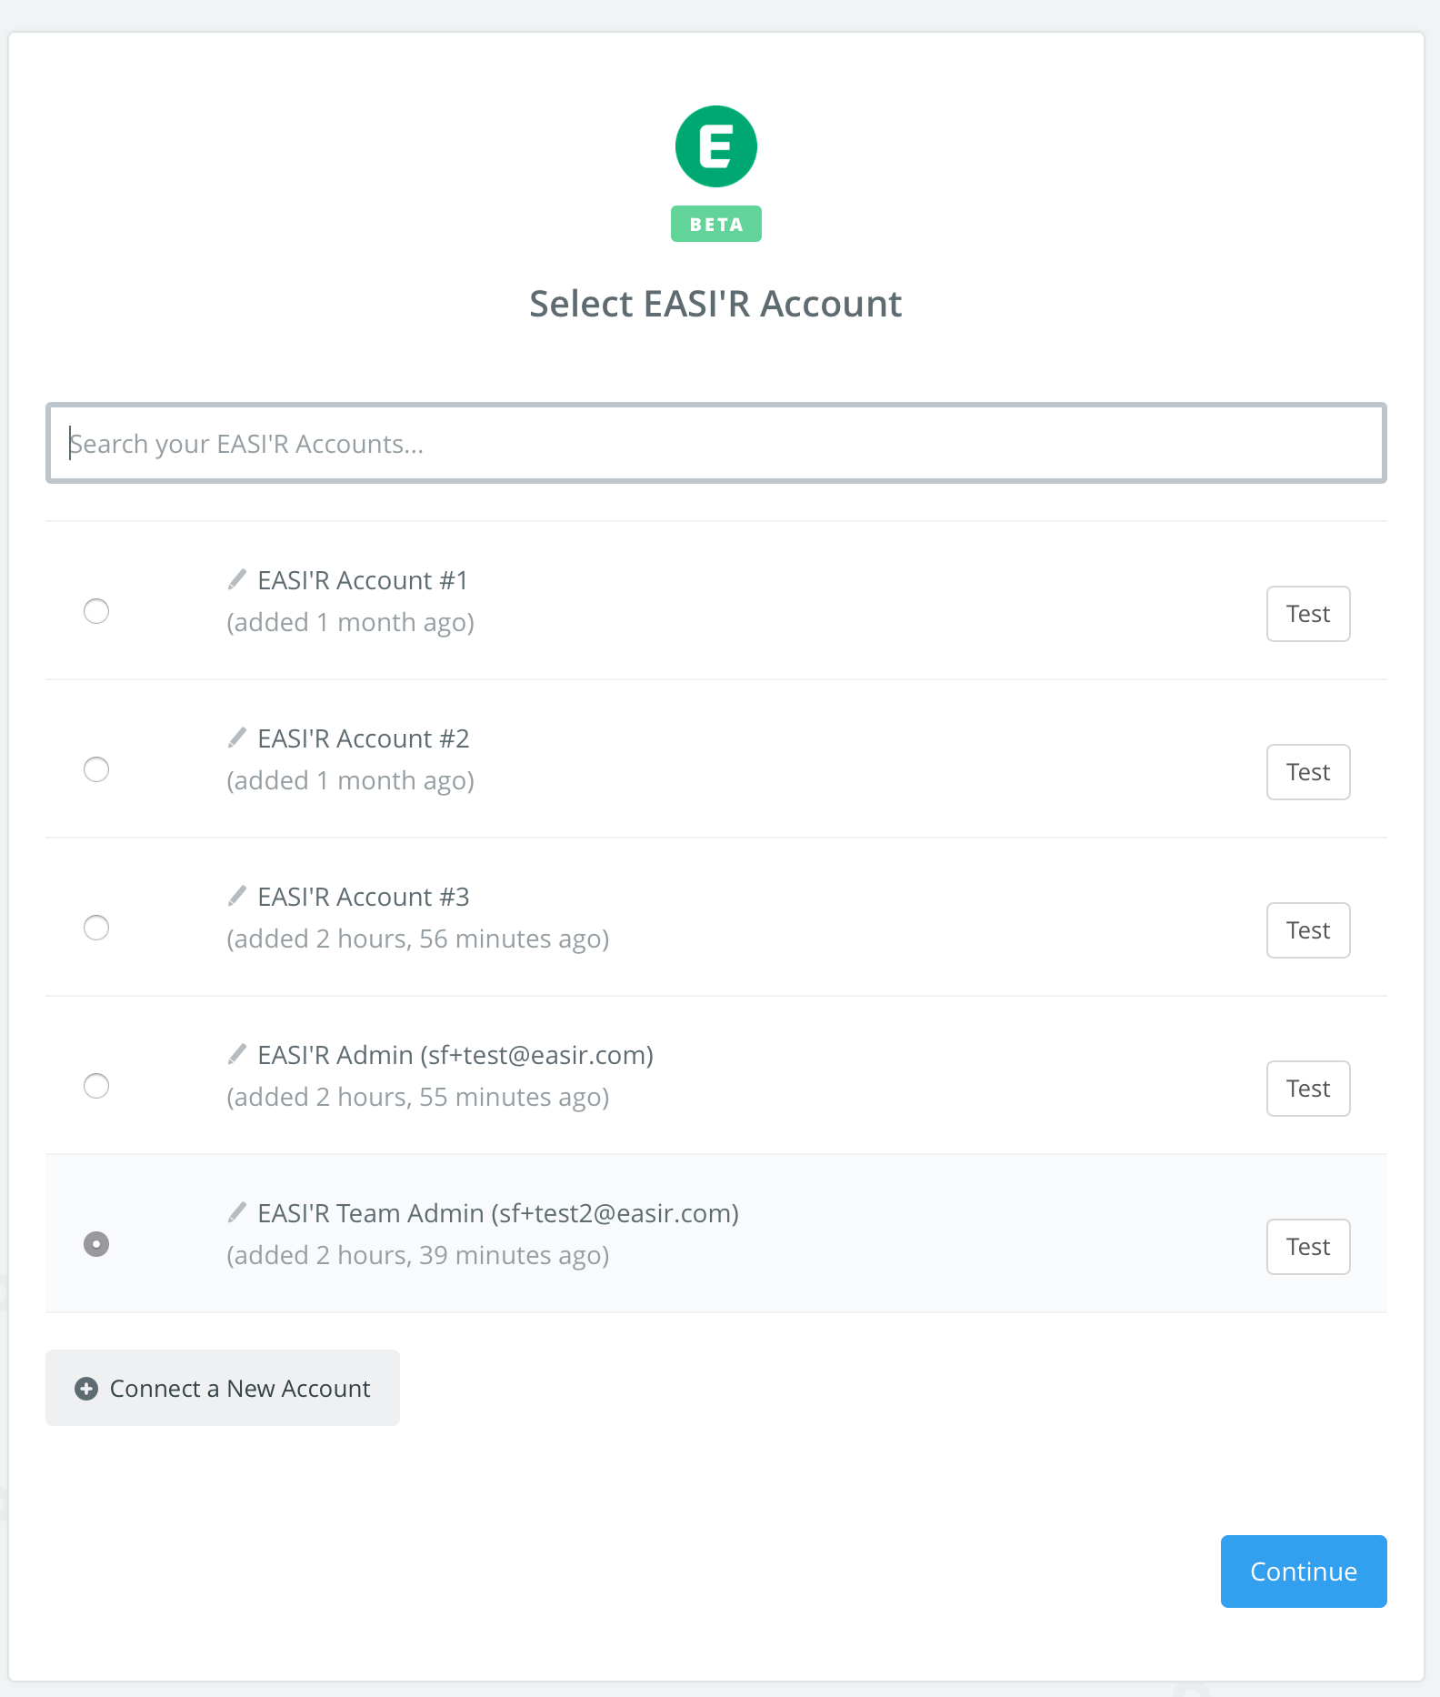Test the EASI'R Admin account connection

tap(1307, 1088)
